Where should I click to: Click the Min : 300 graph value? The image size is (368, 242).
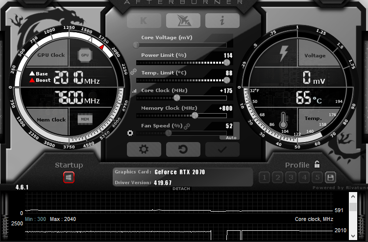[x=35, y=219]
